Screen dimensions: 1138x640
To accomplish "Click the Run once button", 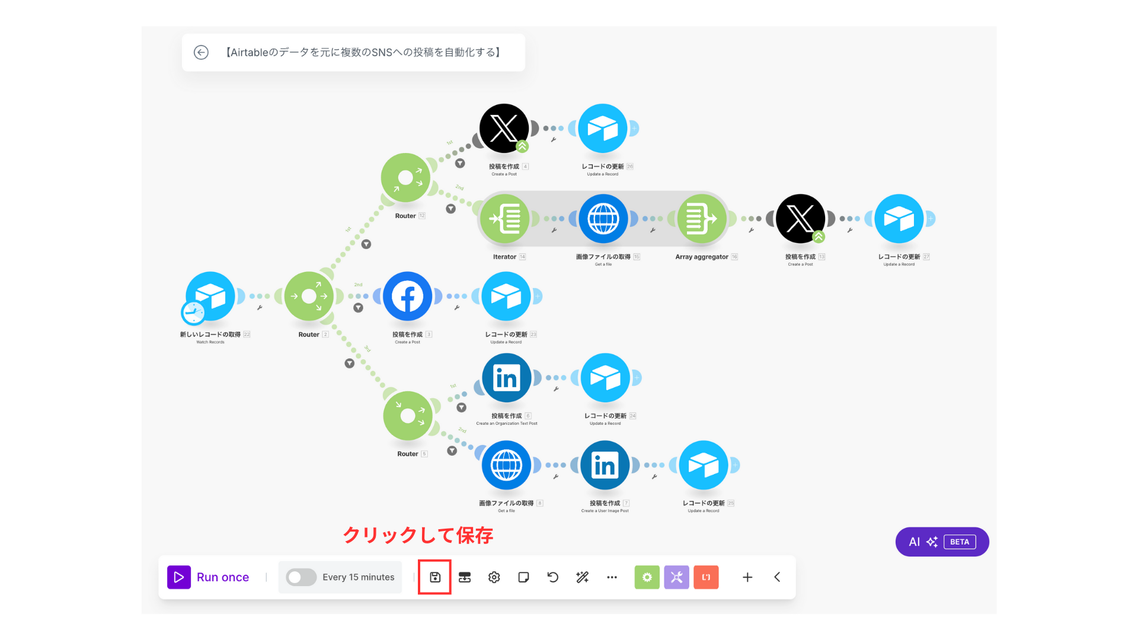I will click(208, 577).
